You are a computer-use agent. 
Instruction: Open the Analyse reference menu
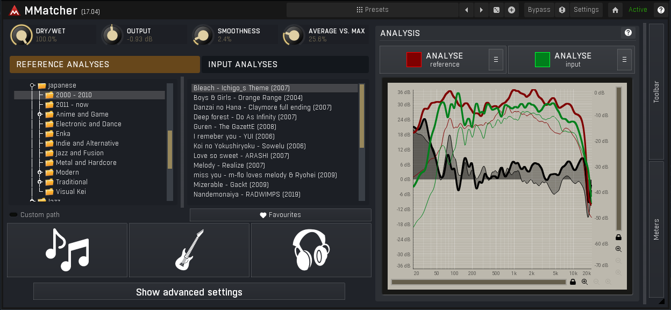point(496,60)
